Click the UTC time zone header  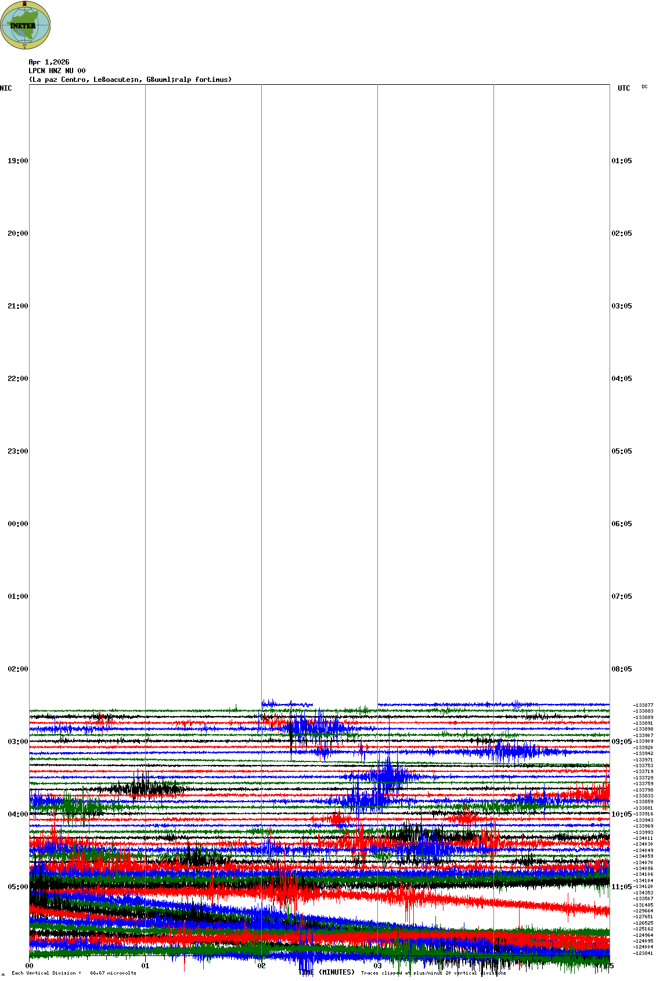pos(623,88)
